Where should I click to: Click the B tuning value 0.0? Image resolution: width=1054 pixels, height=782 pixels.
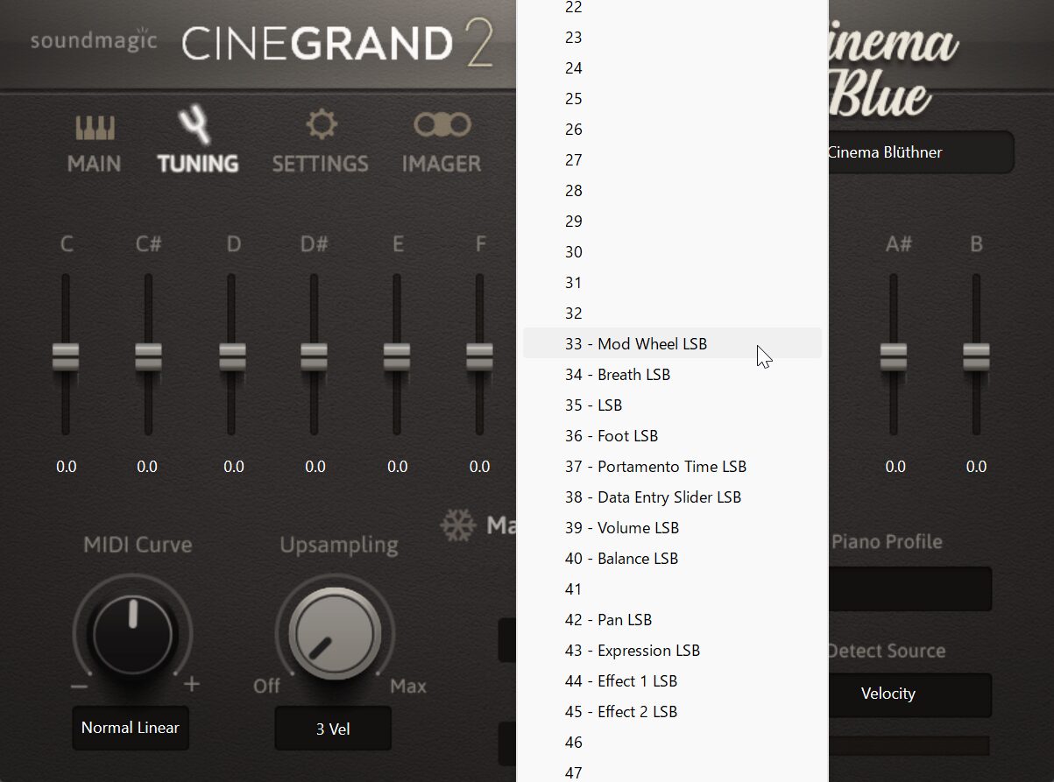(x=976, y=467)
